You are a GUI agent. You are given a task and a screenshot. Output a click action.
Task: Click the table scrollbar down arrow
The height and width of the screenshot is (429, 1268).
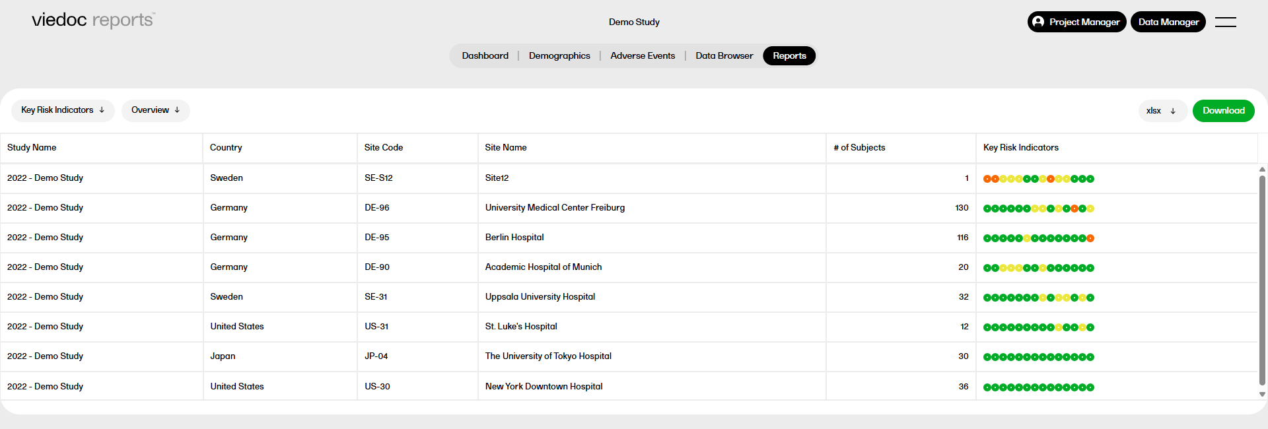click(x=1262, y=394)
